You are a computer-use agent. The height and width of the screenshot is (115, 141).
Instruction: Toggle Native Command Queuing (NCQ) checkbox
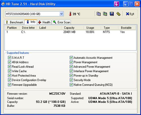point(71,84)
